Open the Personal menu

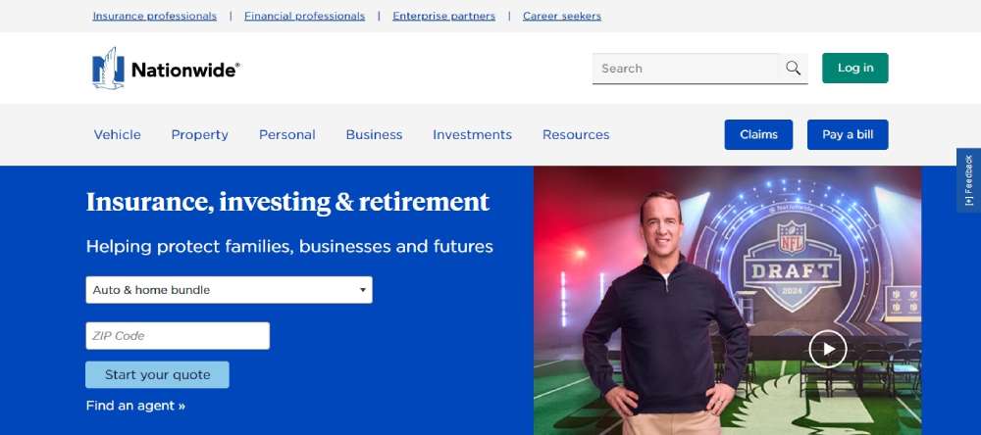287,135
